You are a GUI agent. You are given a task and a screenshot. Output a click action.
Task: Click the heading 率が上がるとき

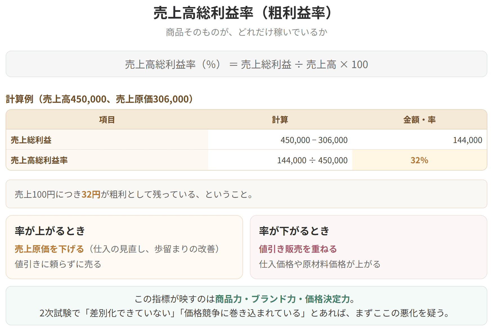[x=50, y=231]
